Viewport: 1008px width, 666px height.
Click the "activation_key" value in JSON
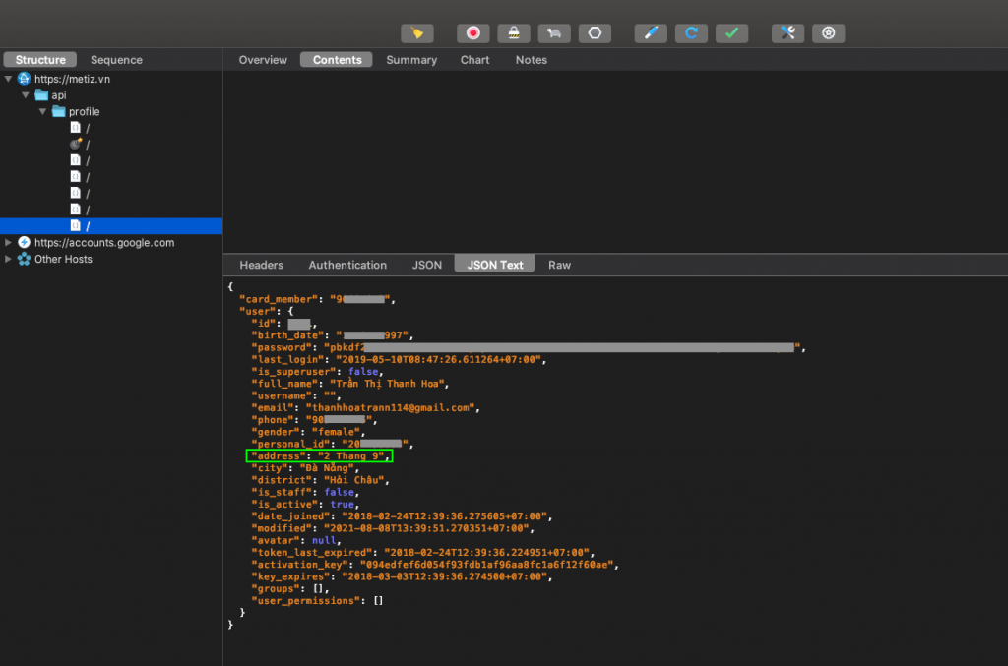486,565
